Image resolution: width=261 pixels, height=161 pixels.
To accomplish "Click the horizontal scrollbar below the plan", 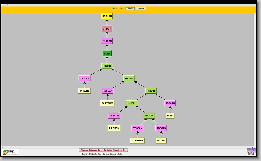I will 129,147.
